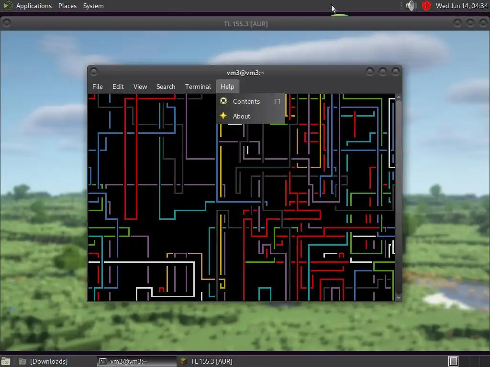Click the TL 155.3 window menu button
Screen dimensions: 490x367
[6, 23]
